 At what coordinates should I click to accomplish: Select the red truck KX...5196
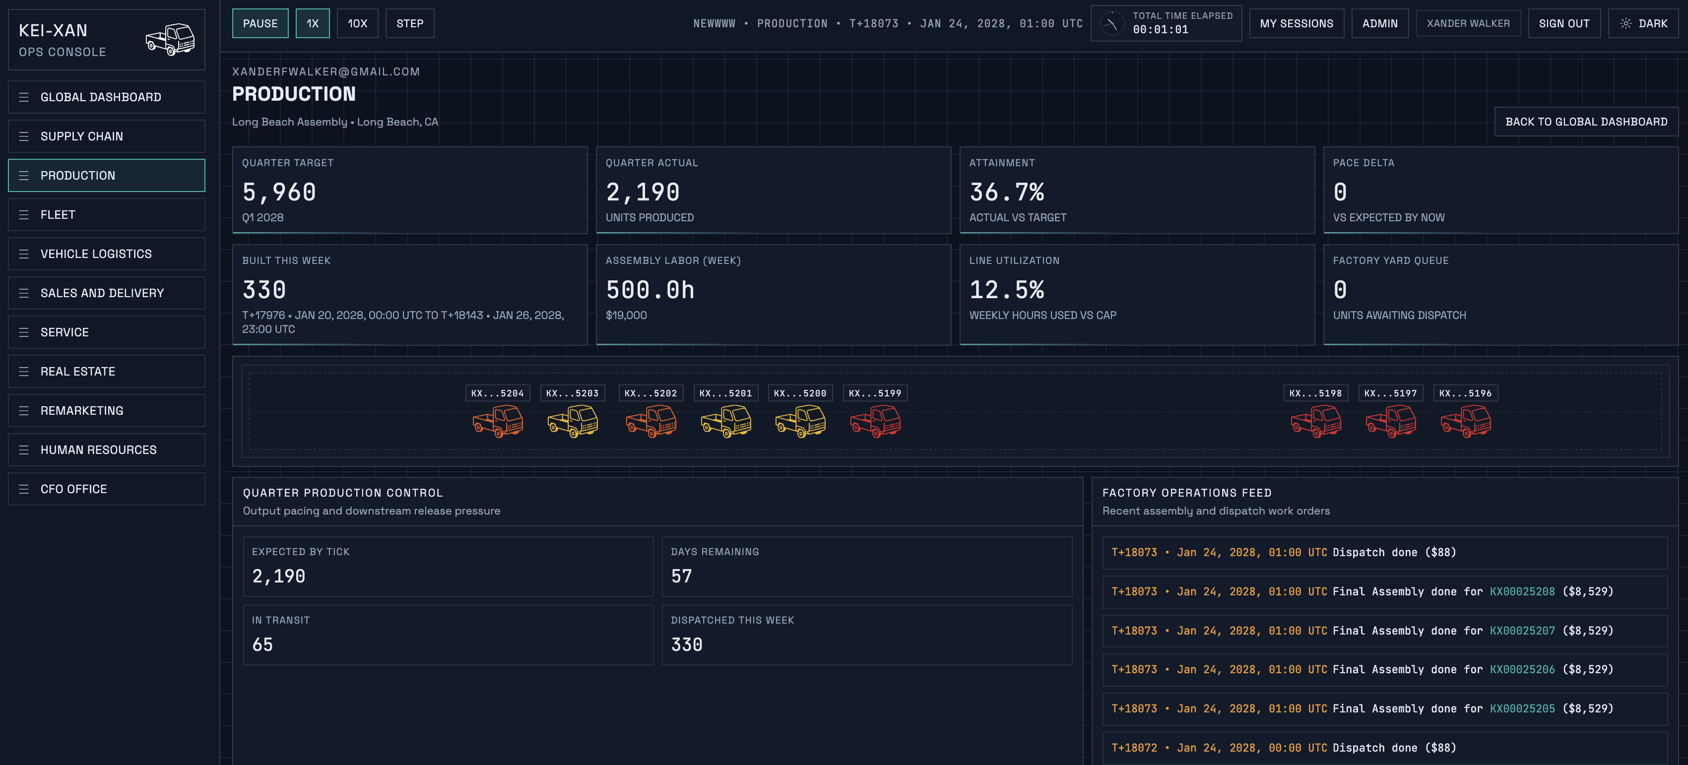1466,421
